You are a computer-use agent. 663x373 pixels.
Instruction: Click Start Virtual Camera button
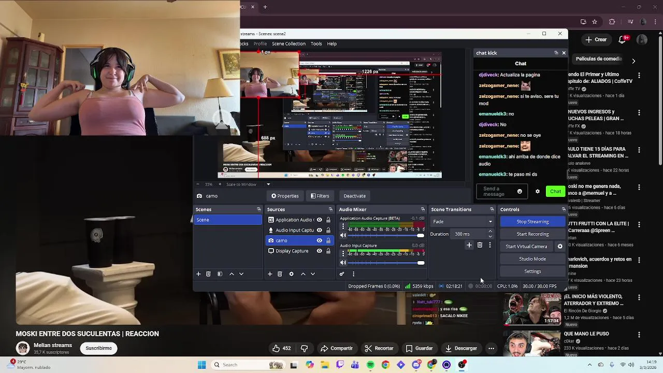point(526,247)
